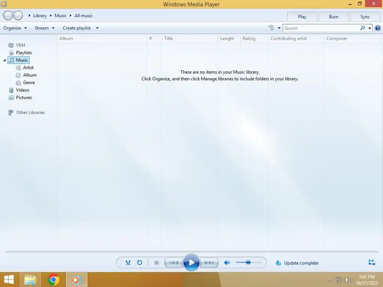Click the Other Libraries icon
The image size is (383, 287).
pyautogui.click(x=11, y=112)
